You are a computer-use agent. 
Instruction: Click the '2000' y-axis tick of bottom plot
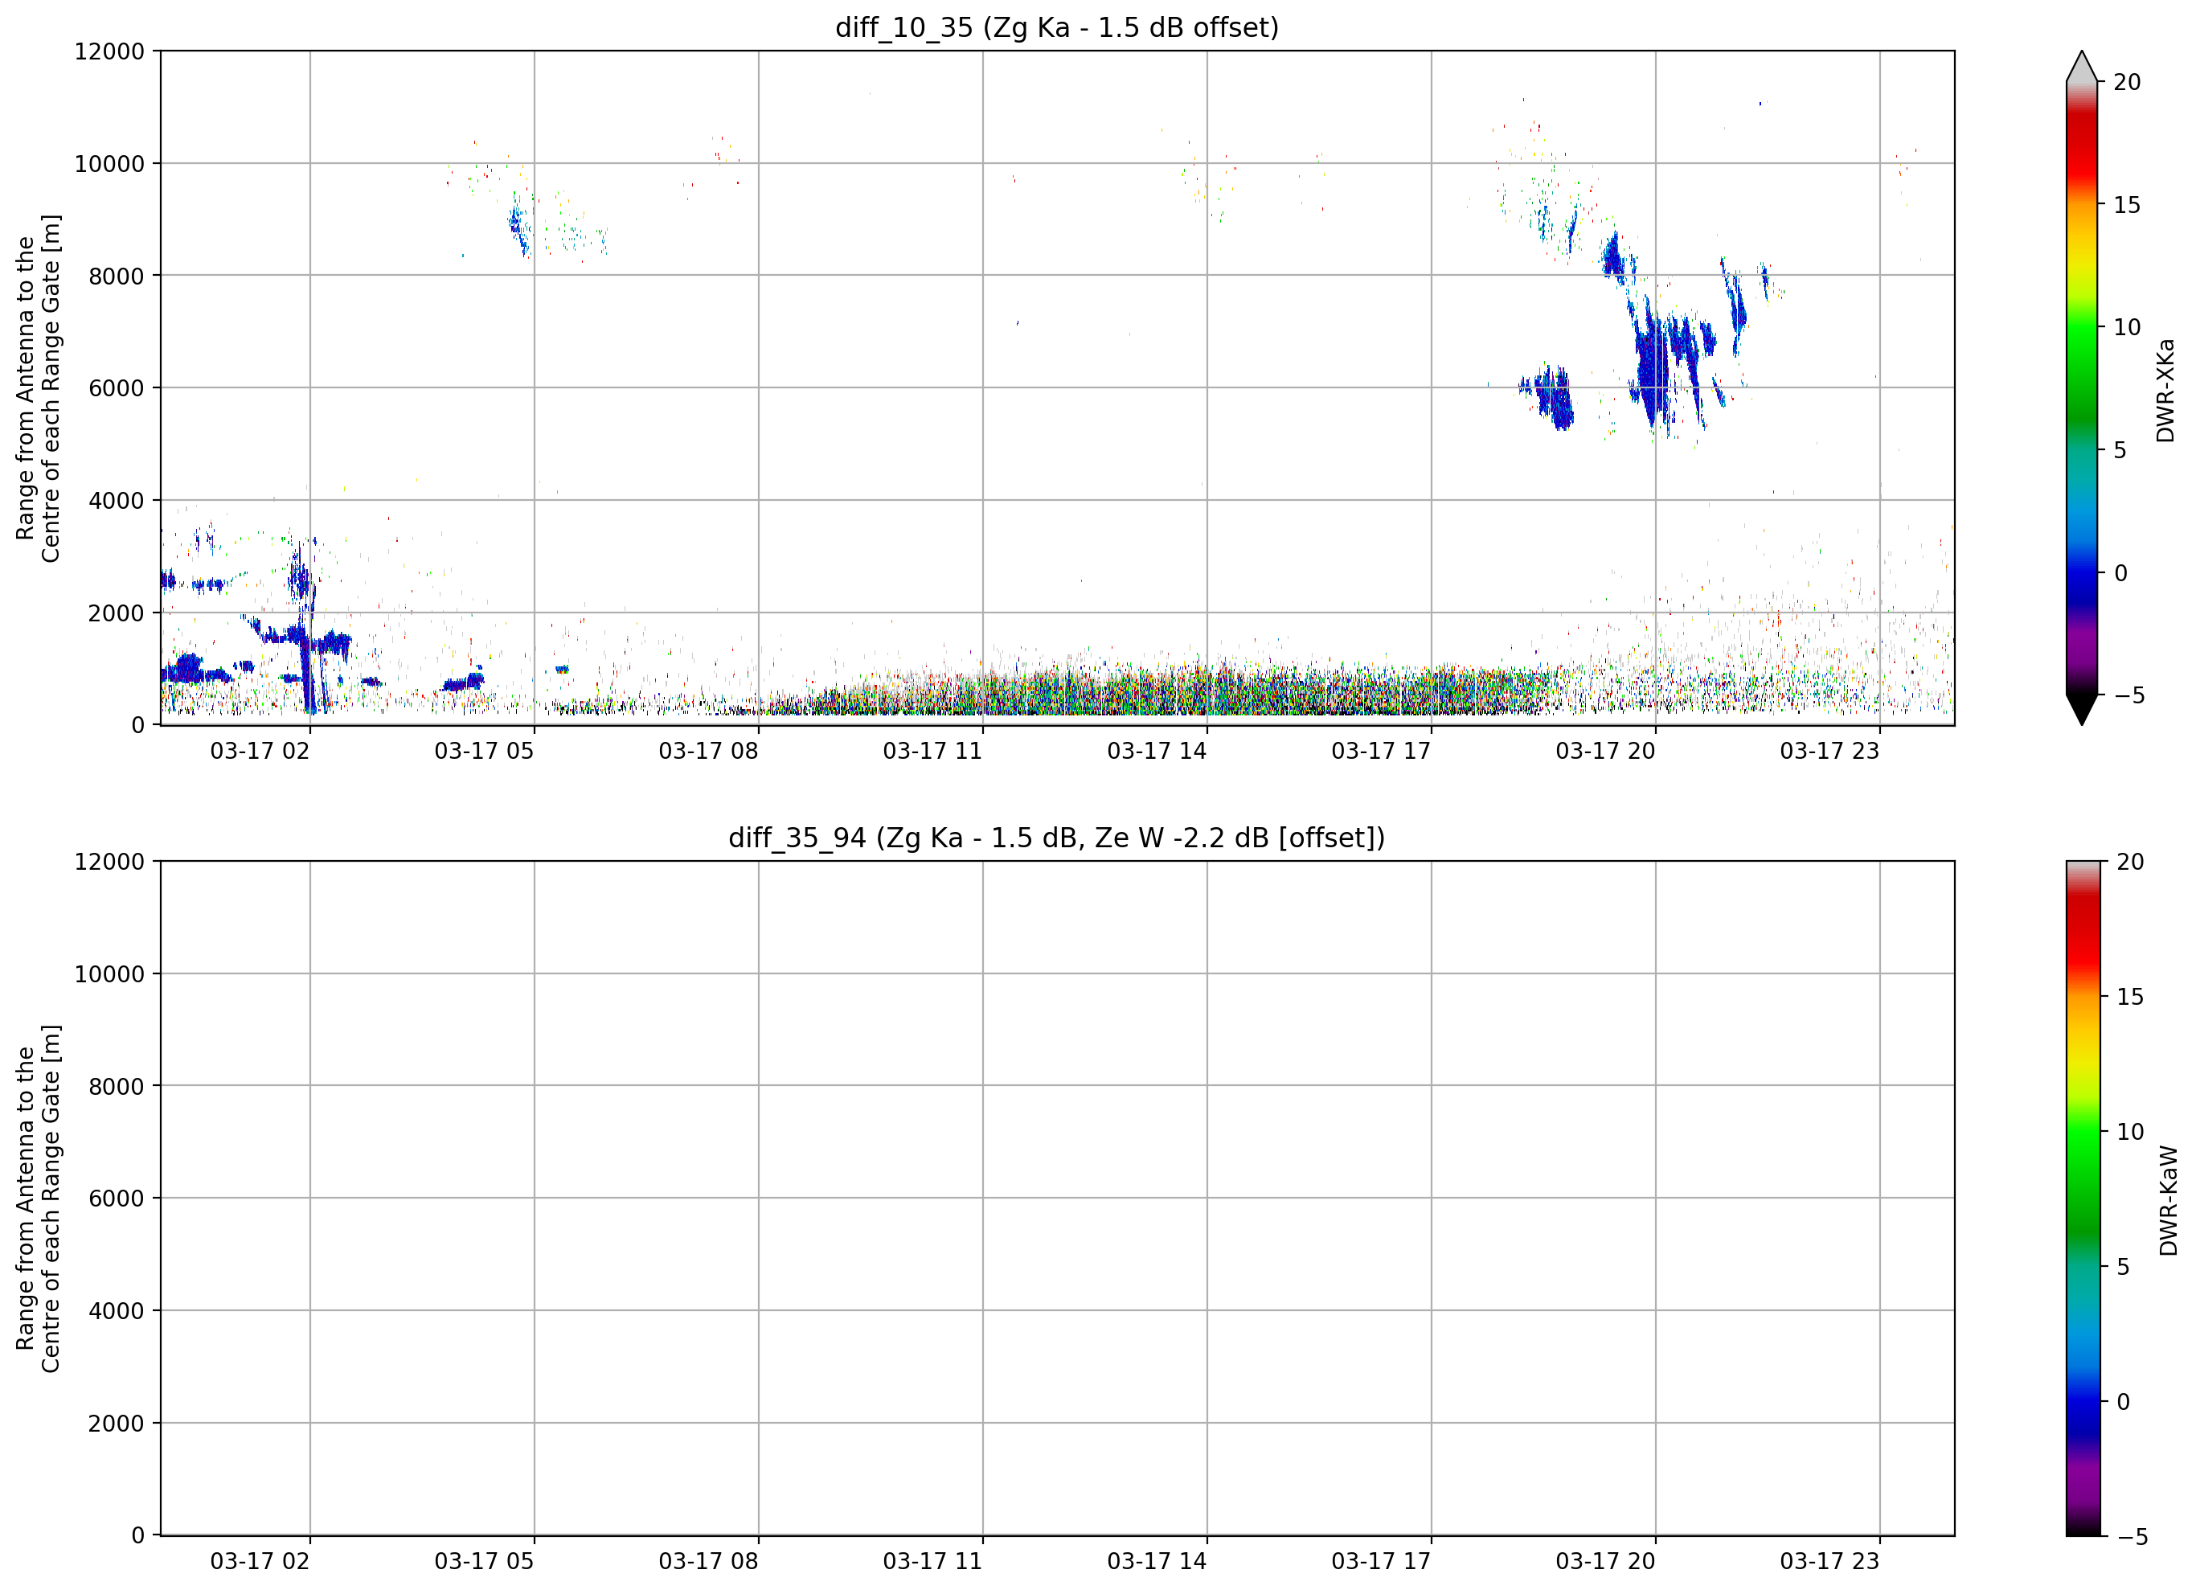click(117, 1424)
